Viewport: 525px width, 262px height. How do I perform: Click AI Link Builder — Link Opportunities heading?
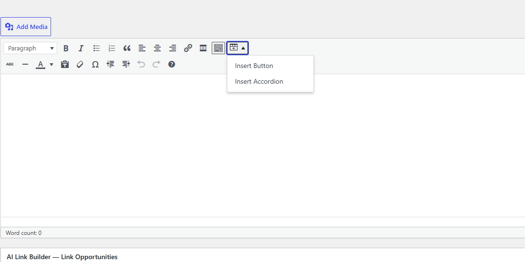[x=62, y=257]
